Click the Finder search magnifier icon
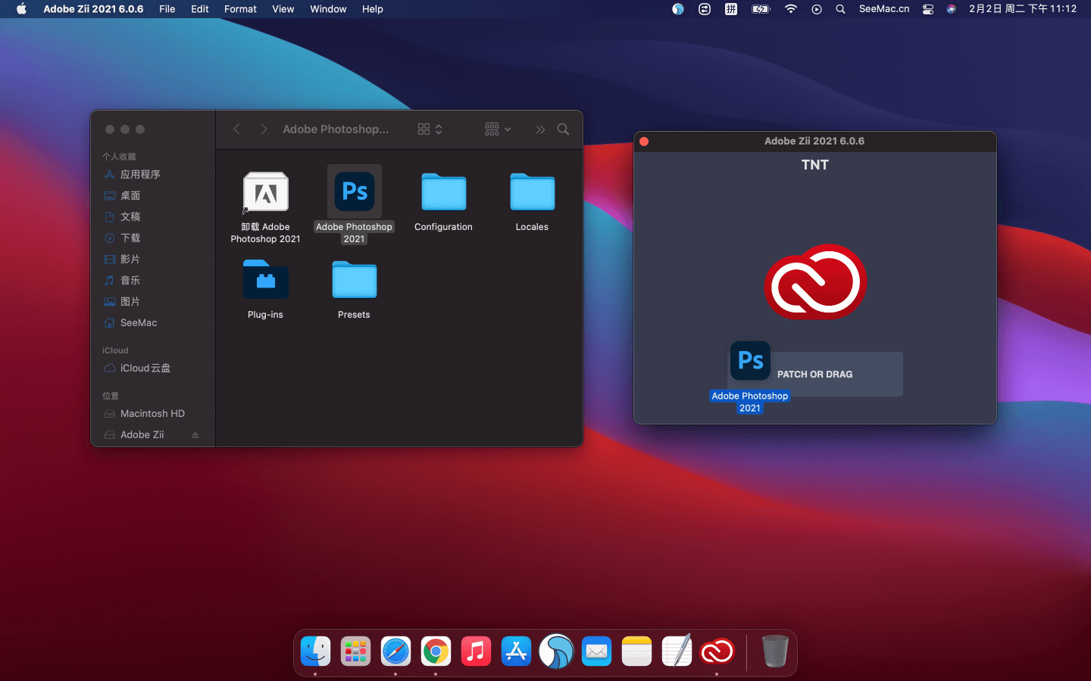This screenshot has width=1091, height=681. [x=563, y=129]
